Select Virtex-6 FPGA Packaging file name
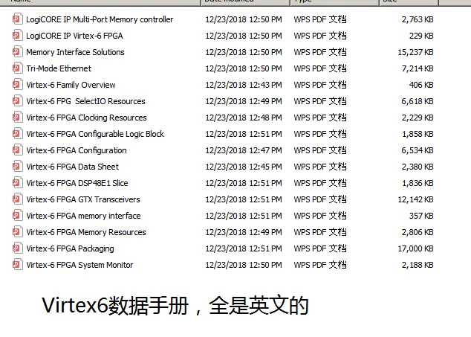The width and height of the screenshot is (471, 337). tap(70, 248)
